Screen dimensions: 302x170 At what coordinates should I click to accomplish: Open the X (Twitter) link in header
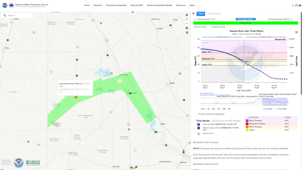[x=293, y=6]
